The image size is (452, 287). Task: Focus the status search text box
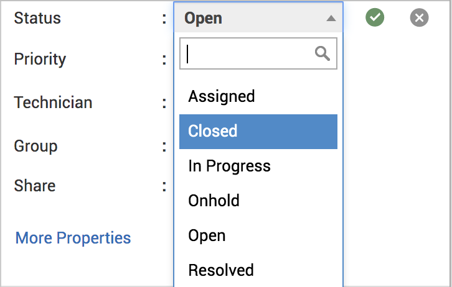coord(249,54)
